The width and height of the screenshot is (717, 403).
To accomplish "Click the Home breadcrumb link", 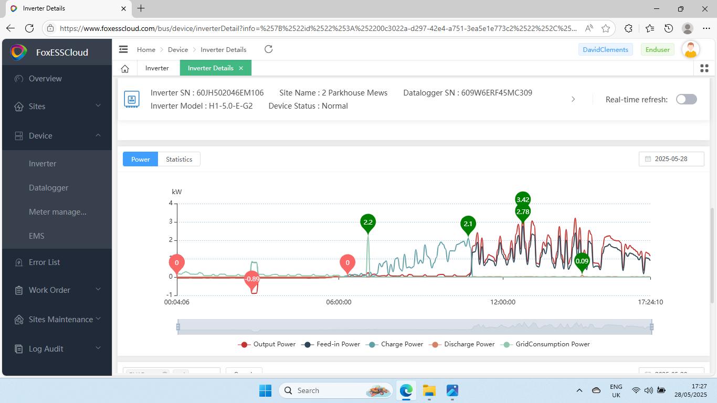I will click(146, 50).
